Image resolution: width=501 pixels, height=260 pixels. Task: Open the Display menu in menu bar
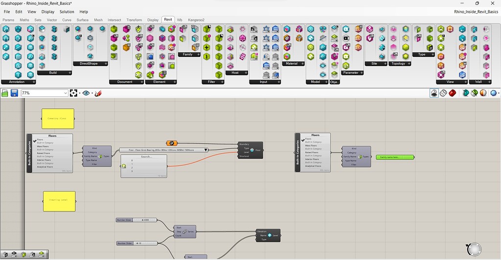coord(48,12)
